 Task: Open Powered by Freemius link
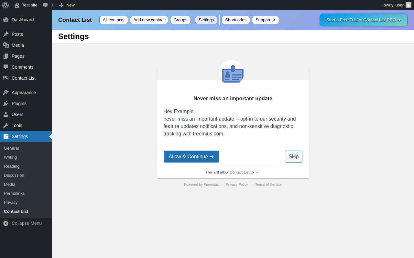pyautogui.click(x=201, y=184)
